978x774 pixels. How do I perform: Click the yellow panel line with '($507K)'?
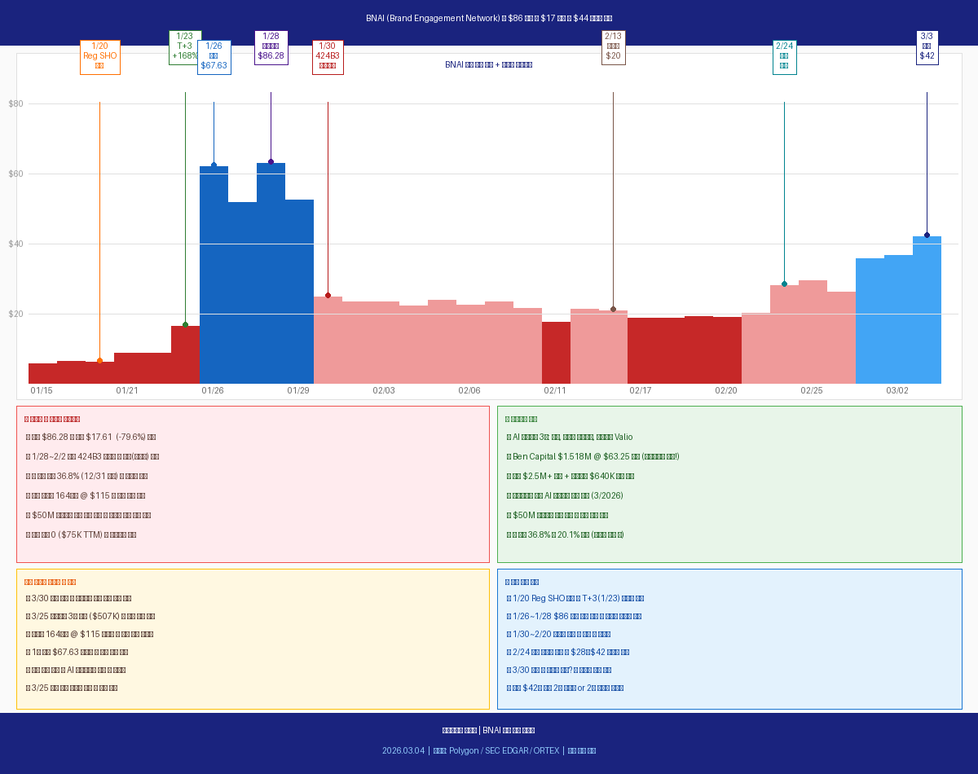coord(90,616)
